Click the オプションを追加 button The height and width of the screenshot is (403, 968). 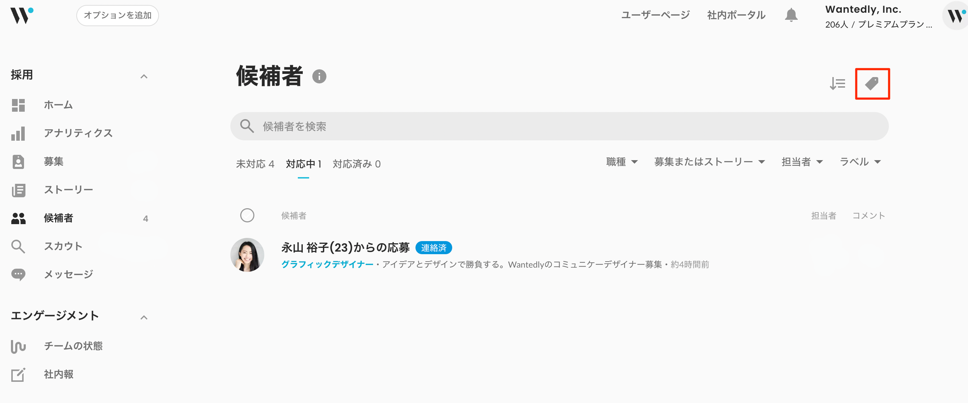pos(117,16)
